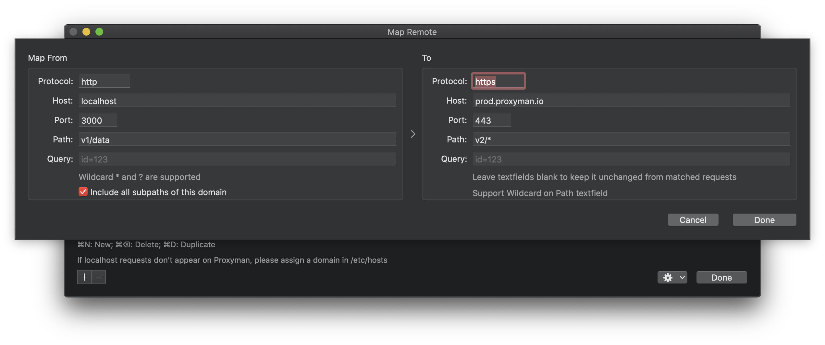Click the plus icon to add a rule
The width and height of the screenshot is (825, 345).
click(x=84, y=277)
